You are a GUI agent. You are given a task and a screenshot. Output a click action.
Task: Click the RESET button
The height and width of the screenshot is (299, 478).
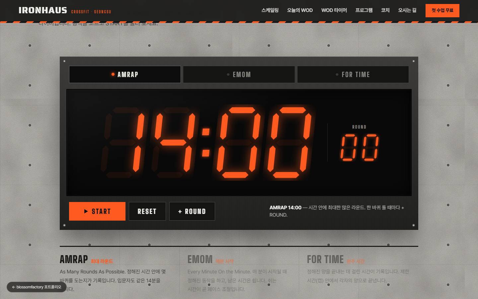[147, 211]
